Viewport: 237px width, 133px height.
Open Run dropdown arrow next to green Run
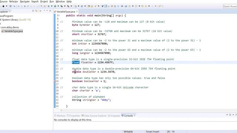tap(58, 6)
